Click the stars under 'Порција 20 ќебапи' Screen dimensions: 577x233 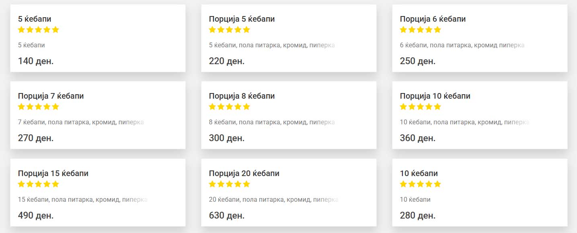230,184
